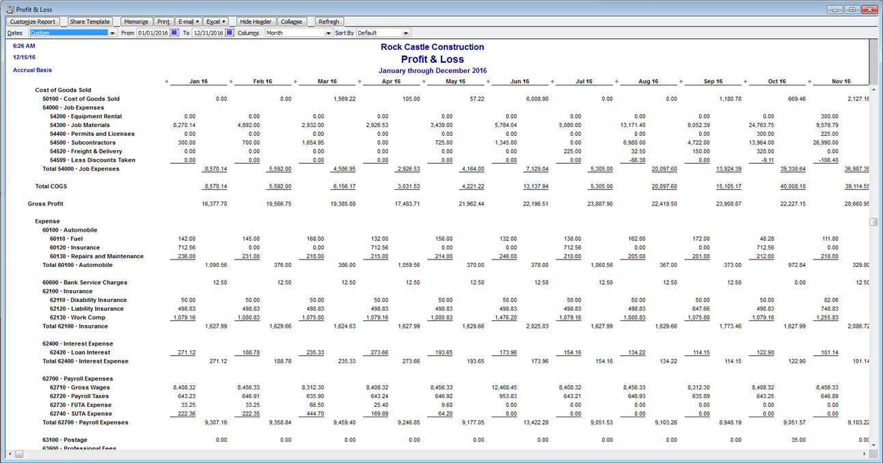
Task: Select row 62710 · Gross Wages
Action: tap(80, 387)
